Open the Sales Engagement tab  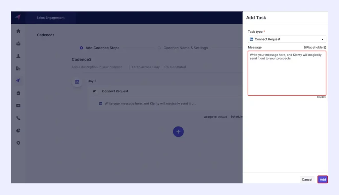(x=50, y=18)
